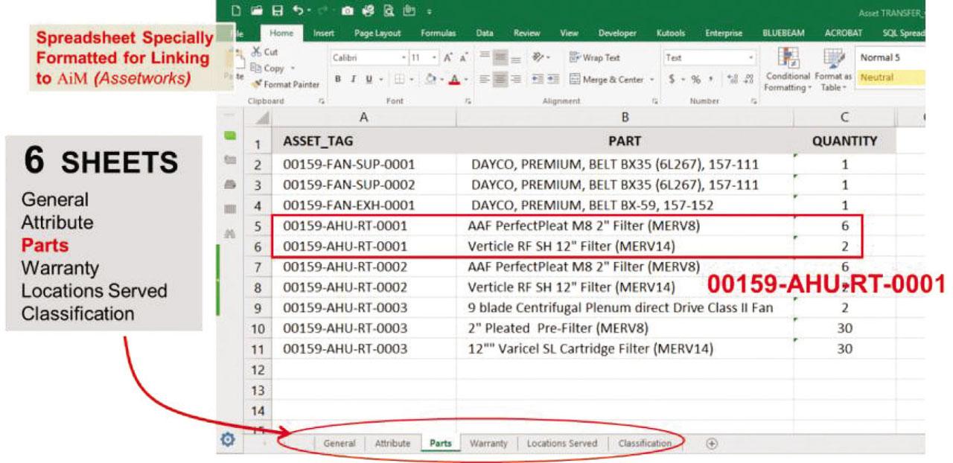Open the font size dropdown
This screenshot has height=463, width=953.
(x=434, y=57)
